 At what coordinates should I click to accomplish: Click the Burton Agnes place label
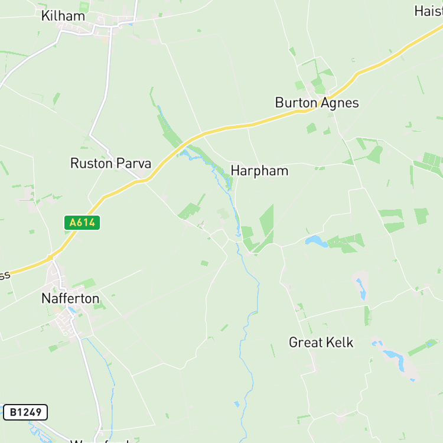[317, 103]
